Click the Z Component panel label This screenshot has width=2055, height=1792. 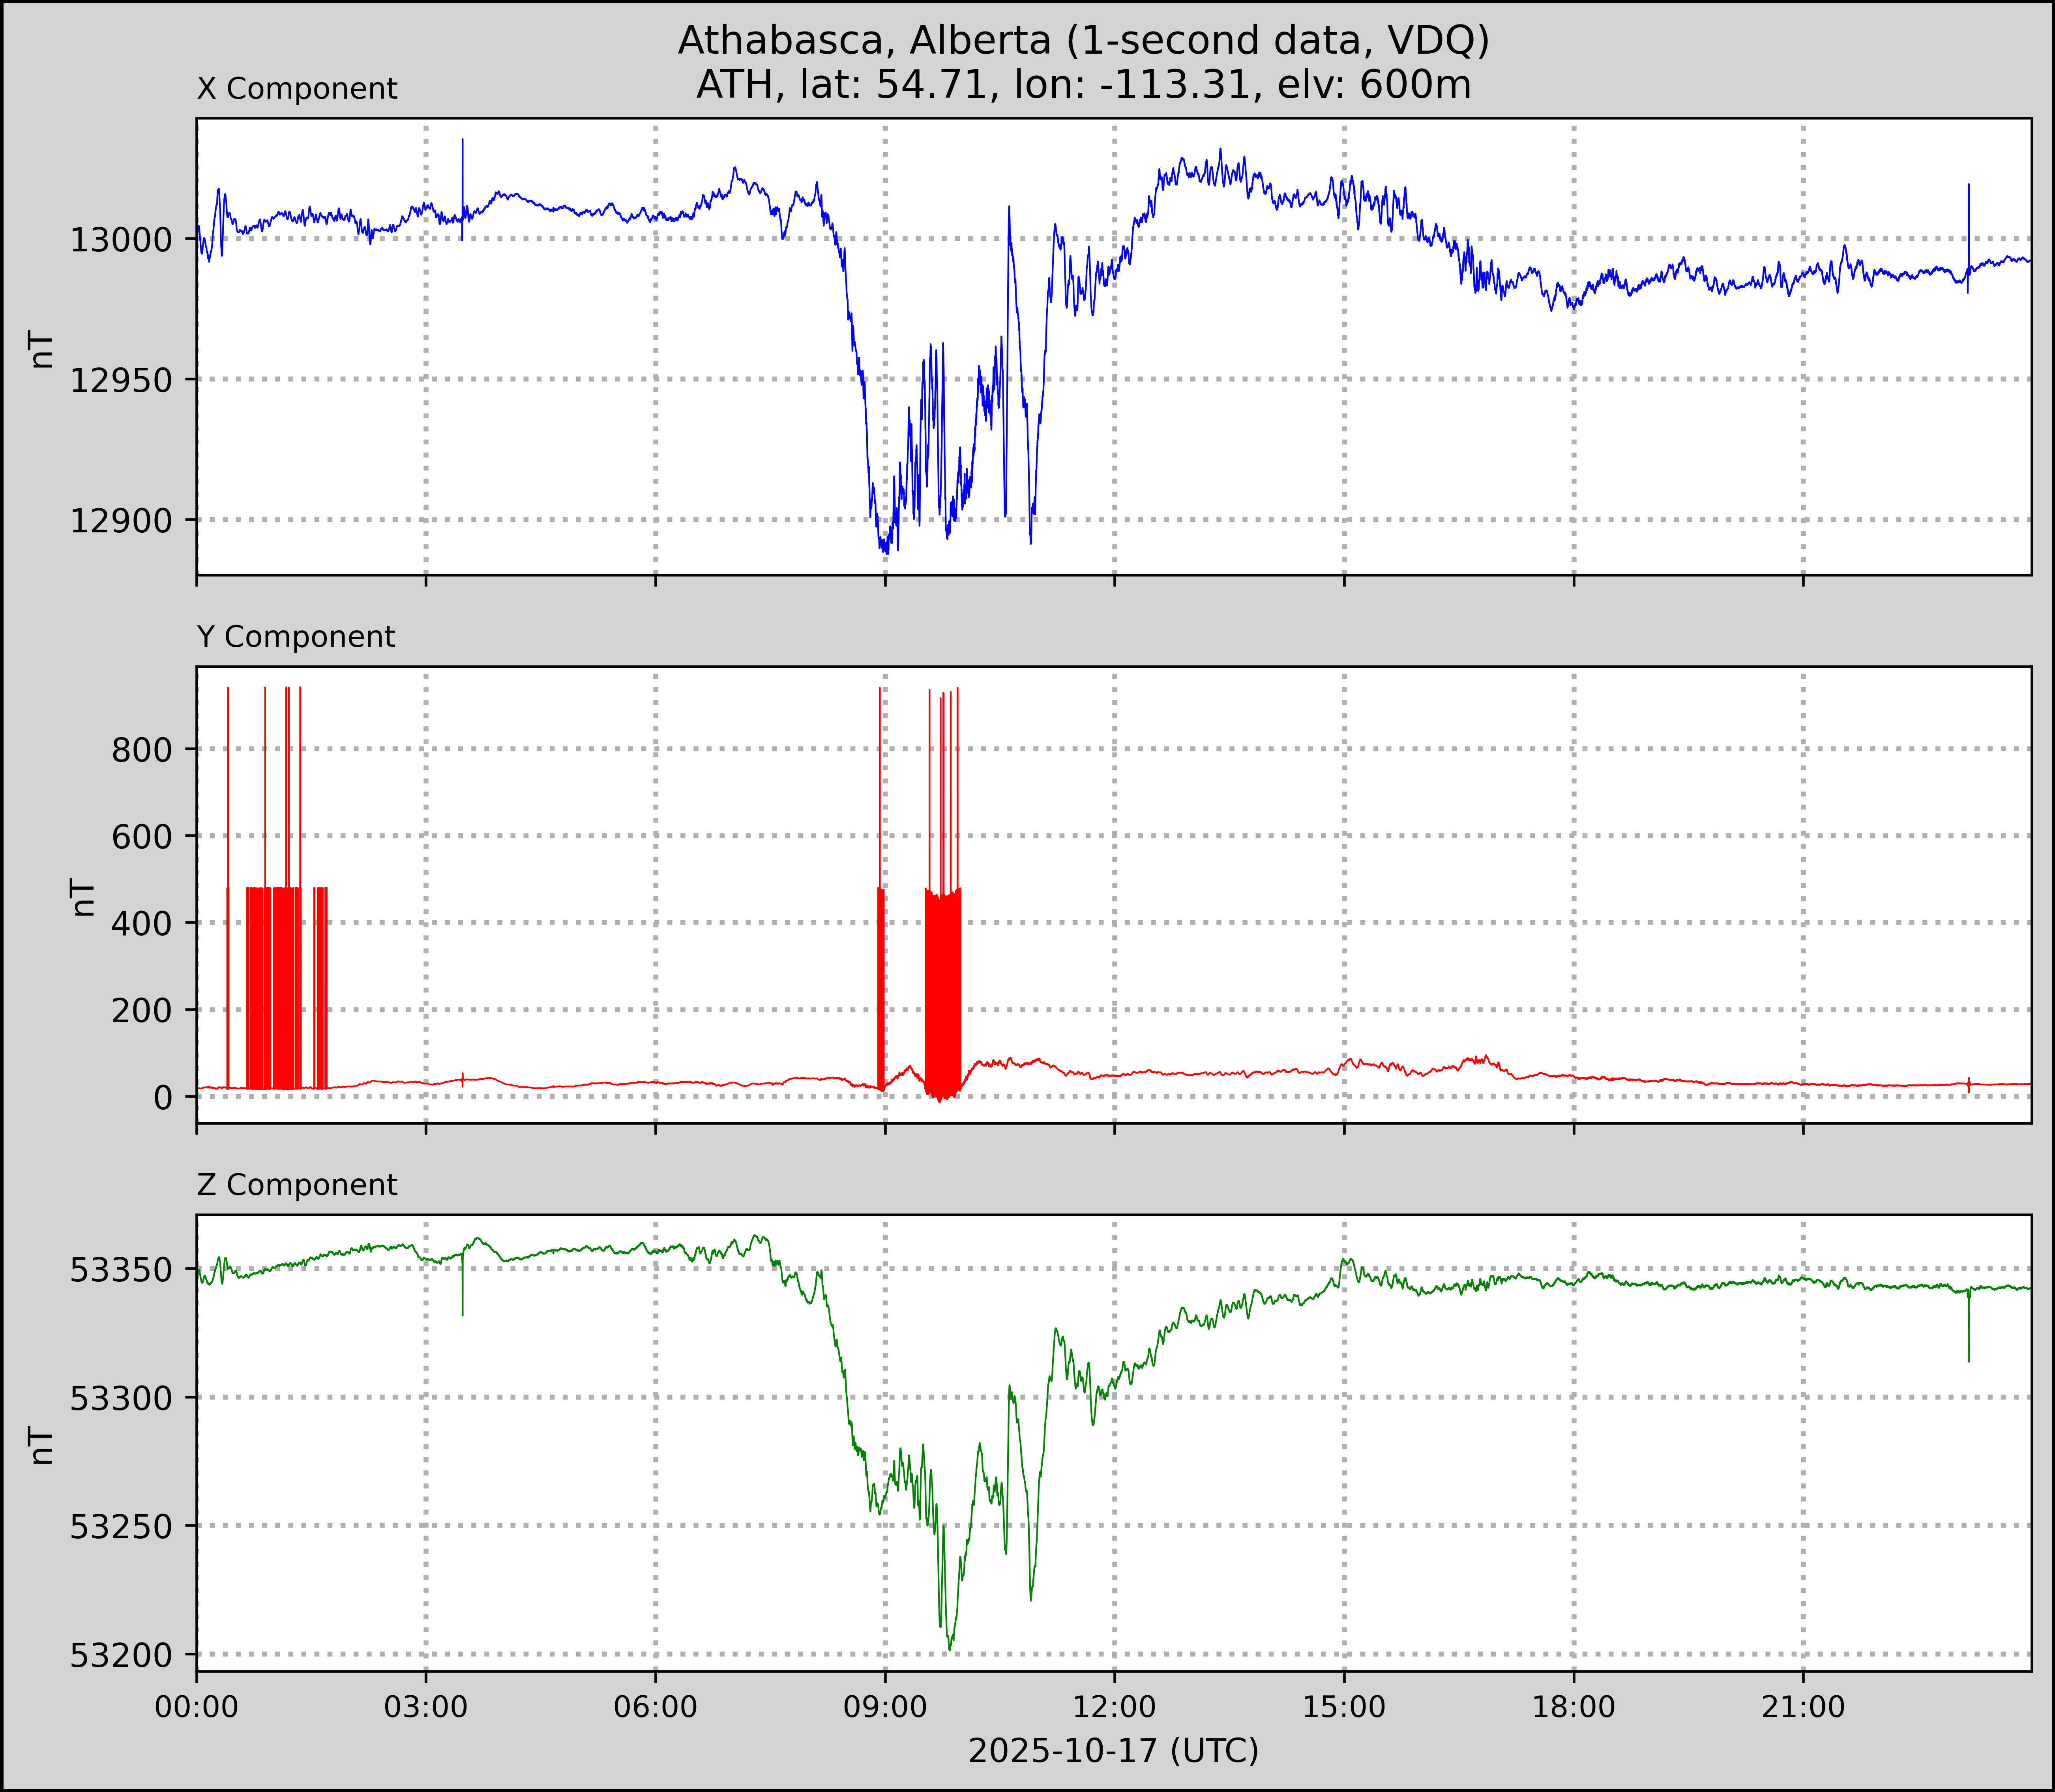point(297,1185)
